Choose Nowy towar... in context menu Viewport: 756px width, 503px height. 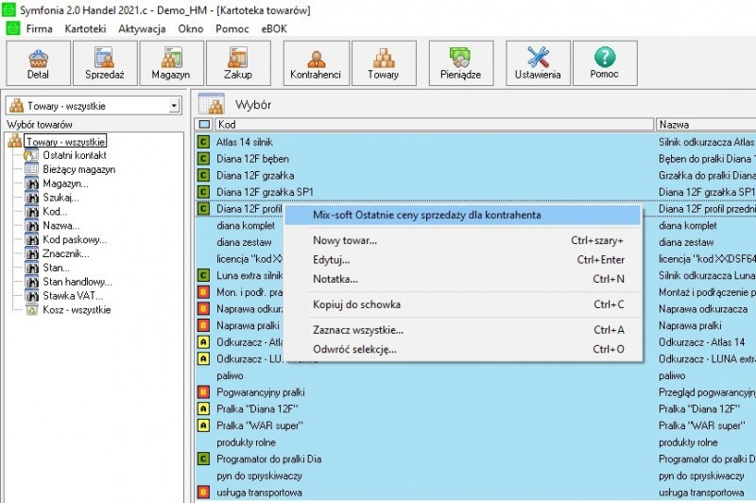coord(463,240)
